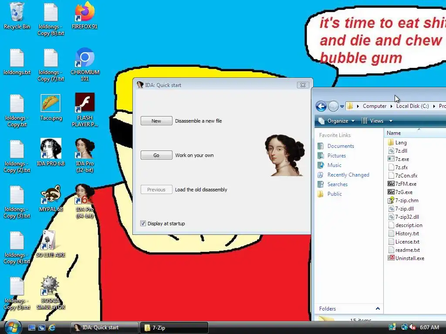
Task: Open Public favorite link
Action: (334, 194)
